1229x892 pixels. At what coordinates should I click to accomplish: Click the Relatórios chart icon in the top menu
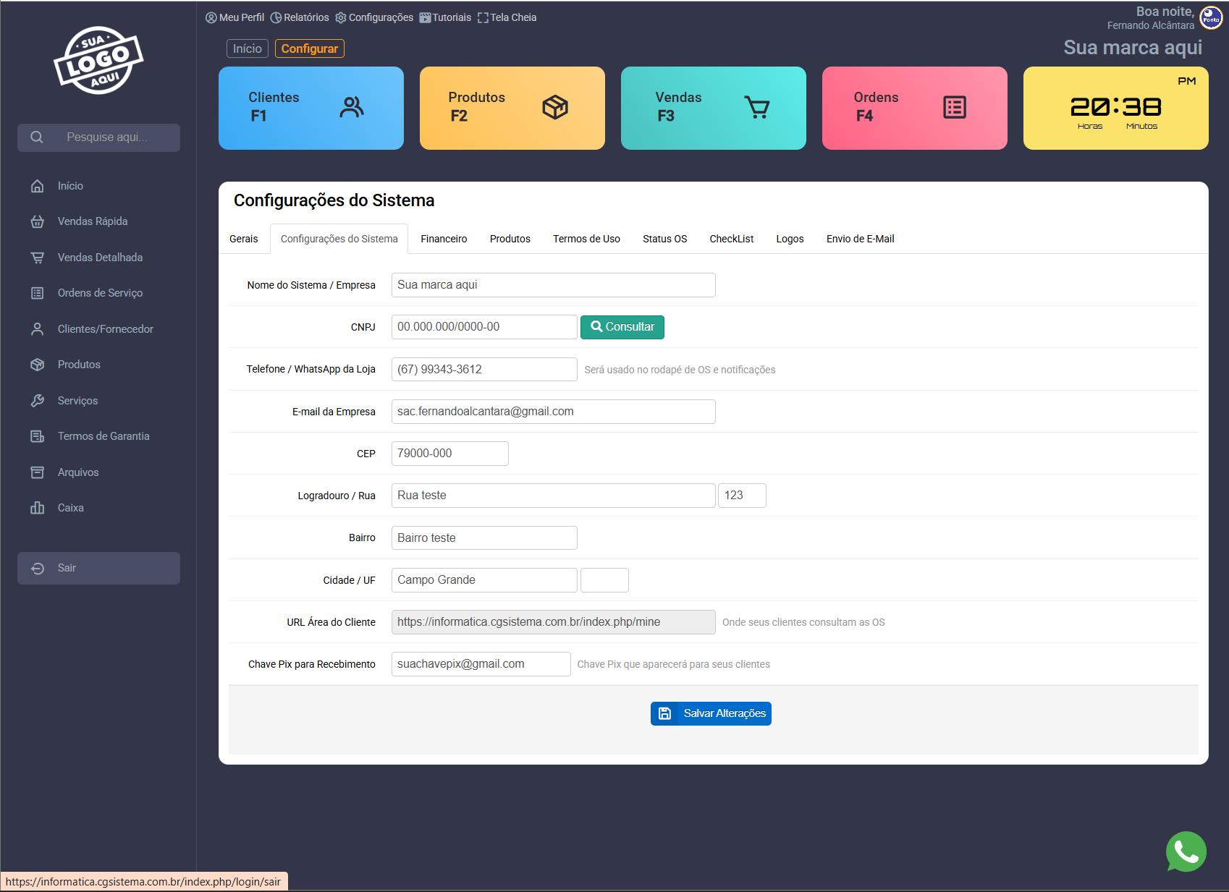[x=276, y=17]
